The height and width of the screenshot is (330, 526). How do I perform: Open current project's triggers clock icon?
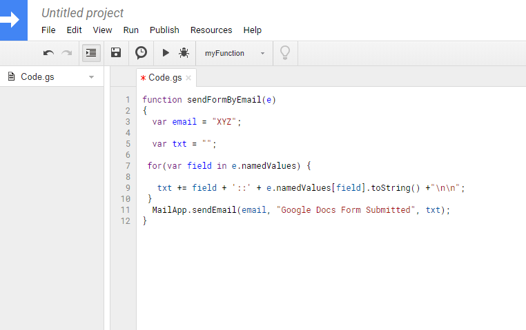[141, 53]
